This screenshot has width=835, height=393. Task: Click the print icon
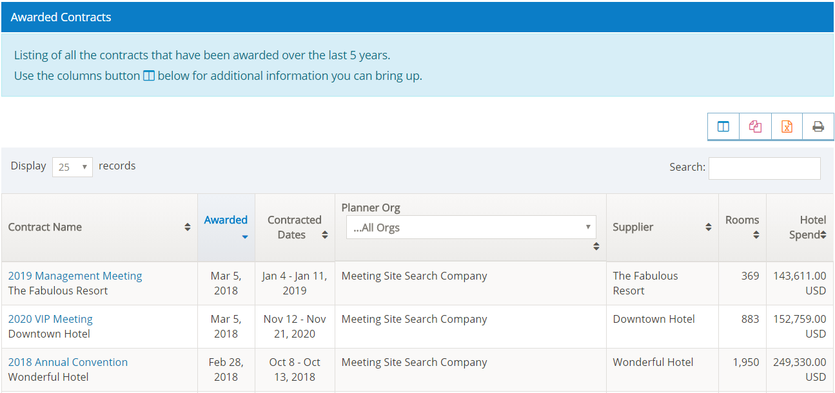pos(818,127)
